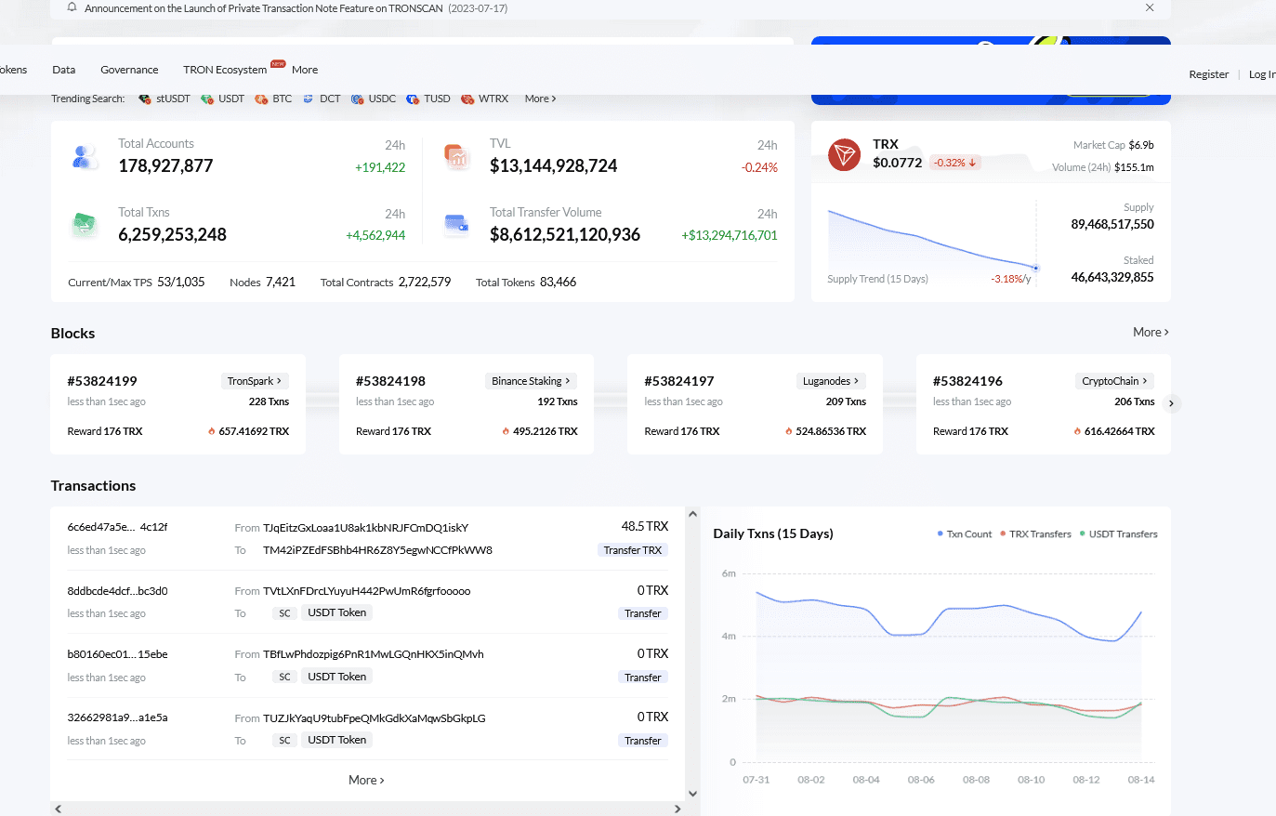Screen dimensions: 1276x816
Task: Click the USDT token icon in trending search
Action: [x=207, y=99]
